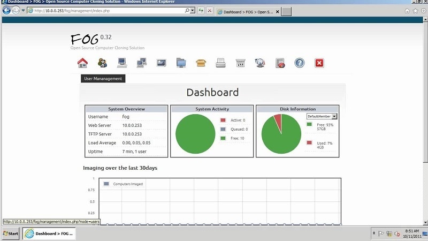Open a new blank browser tab

[286, 12]
